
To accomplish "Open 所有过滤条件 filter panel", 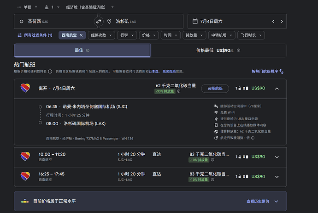I will tap(35, 35).
